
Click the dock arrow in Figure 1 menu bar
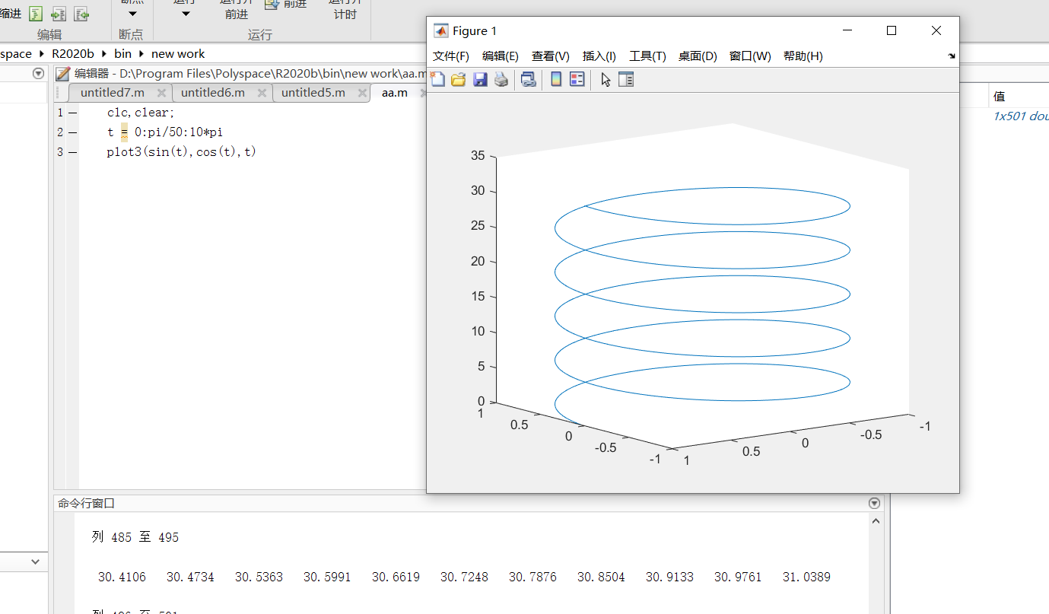951,56
